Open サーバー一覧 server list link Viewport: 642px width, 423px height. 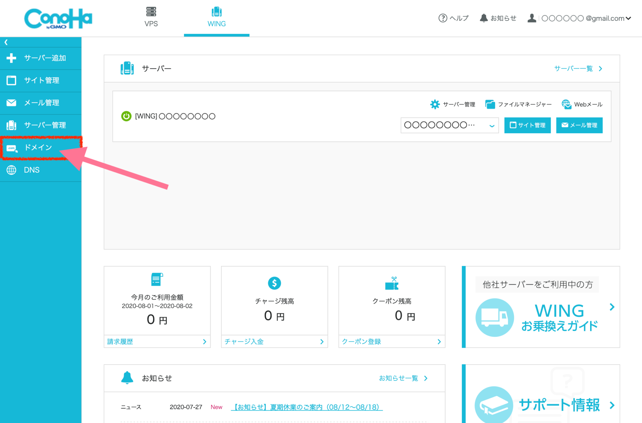(x=573, y=69)
